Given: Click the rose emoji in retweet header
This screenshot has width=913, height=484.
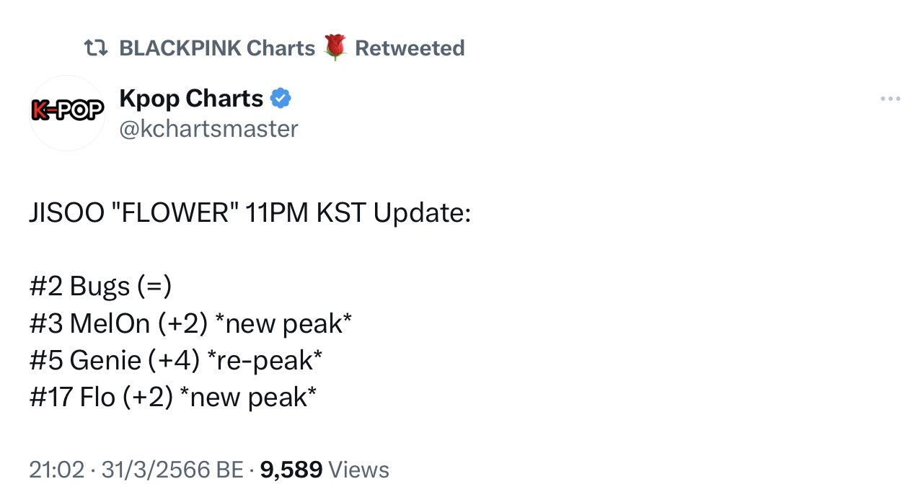Looking at the screenshot, I should [x=335, y=47].
